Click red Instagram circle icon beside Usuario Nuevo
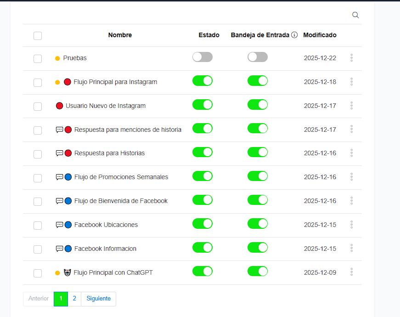Screen dimensions: 400x317 (59, 106)
